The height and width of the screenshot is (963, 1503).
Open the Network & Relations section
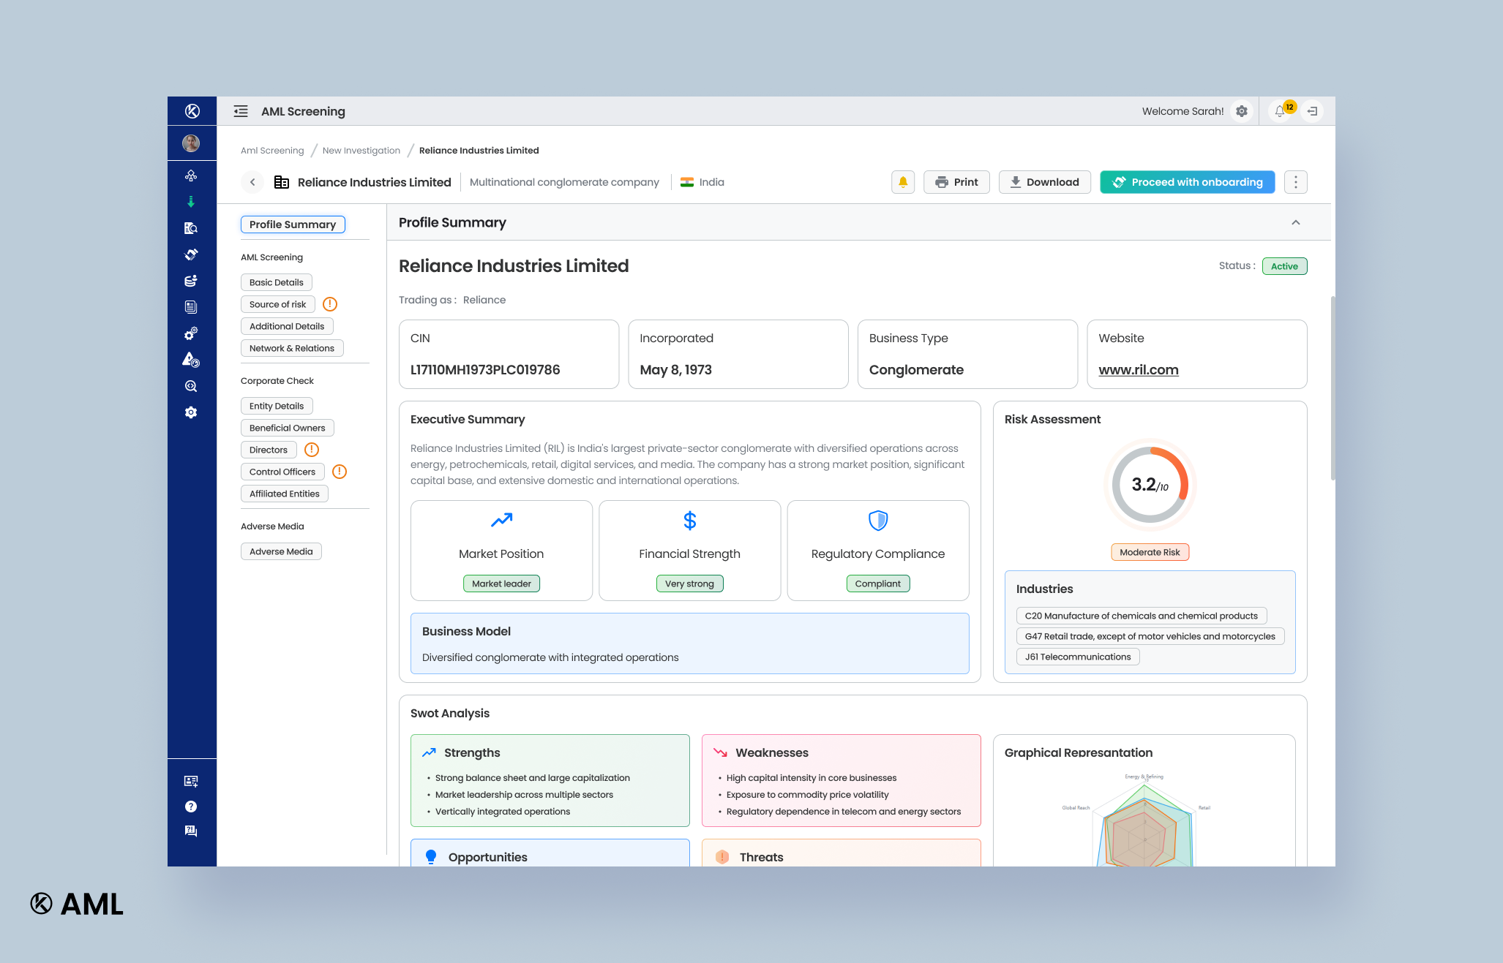(292, 348)
